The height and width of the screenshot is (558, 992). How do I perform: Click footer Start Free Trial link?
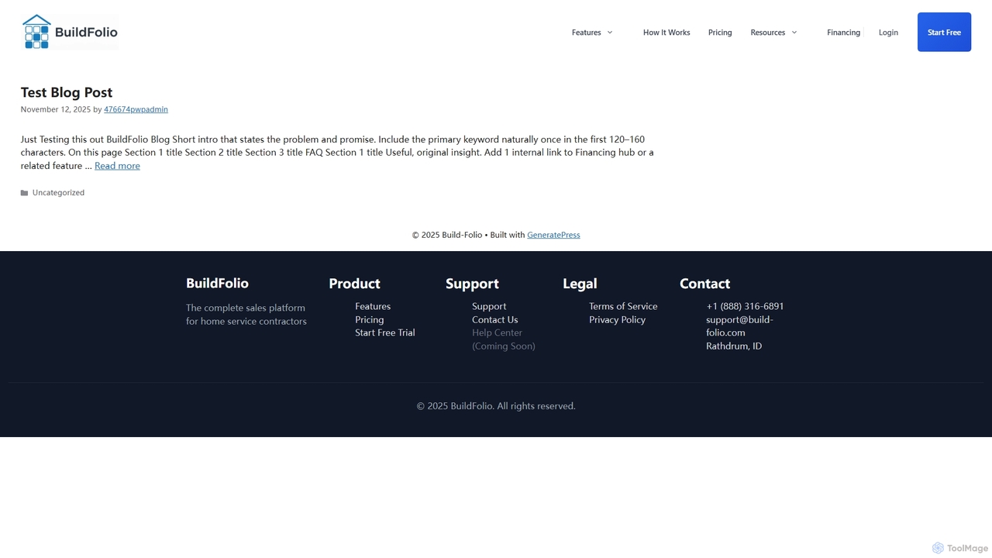click(385, 332)
